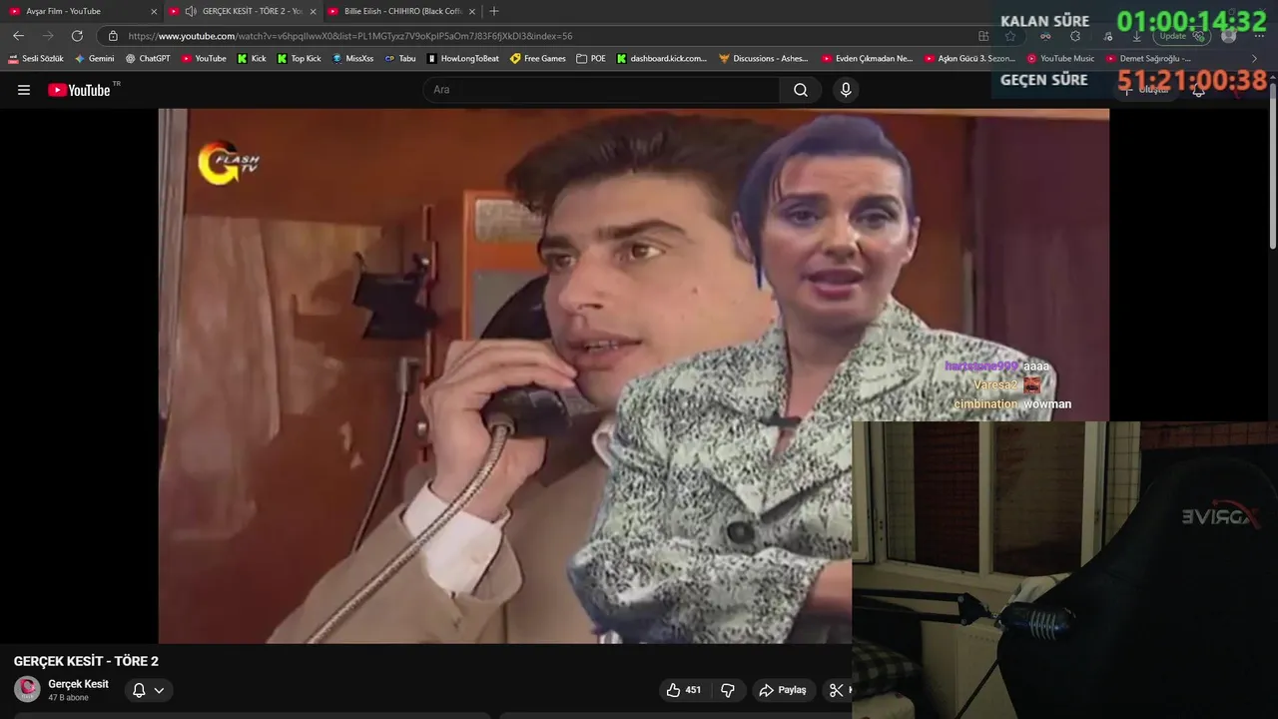1278x719 pixels.
Task: Click Gerçek Kesit channel name
Action: [78, 684]
